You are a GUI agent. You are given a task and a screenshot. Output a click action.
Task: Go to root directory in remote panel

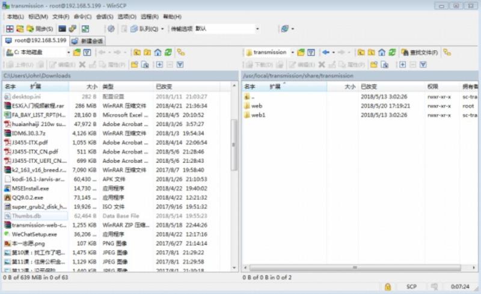coord(372,52)
